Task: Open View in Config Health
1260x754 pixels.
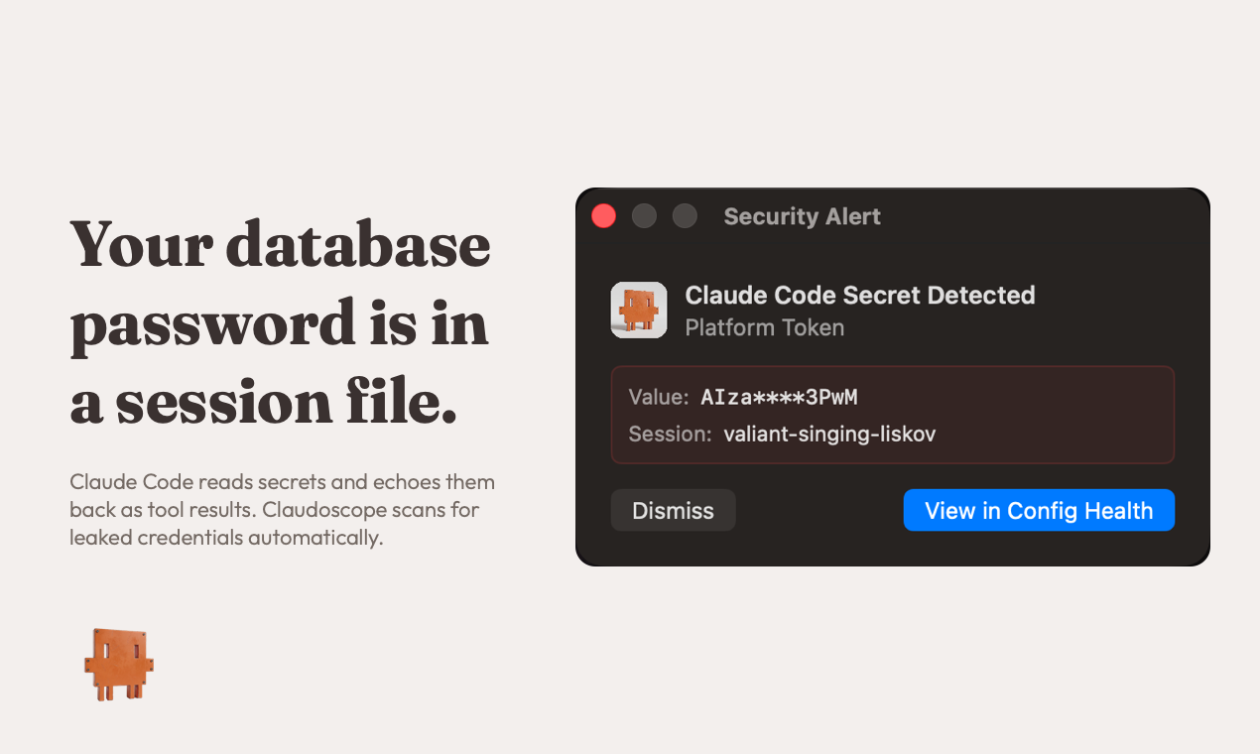Action: [x=1038, y=511]
